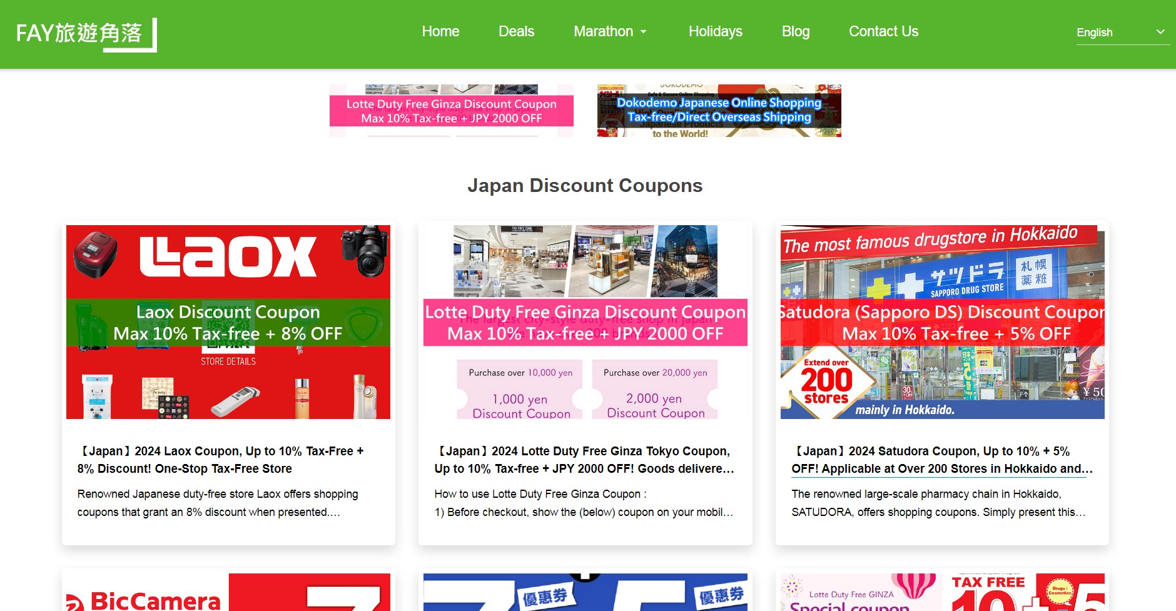The image size is (1176, 611).
Task: Expand the language dropdown chevron arrow
Action: (x=1161, y=32)
